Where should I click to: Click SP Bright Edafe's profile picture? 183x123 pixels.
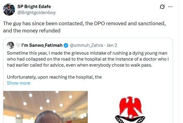tap(9, 9)
